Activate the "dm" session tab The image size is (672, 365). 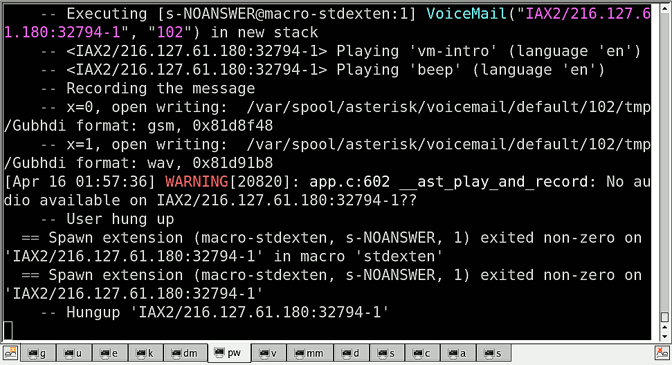tap(185, 353)
